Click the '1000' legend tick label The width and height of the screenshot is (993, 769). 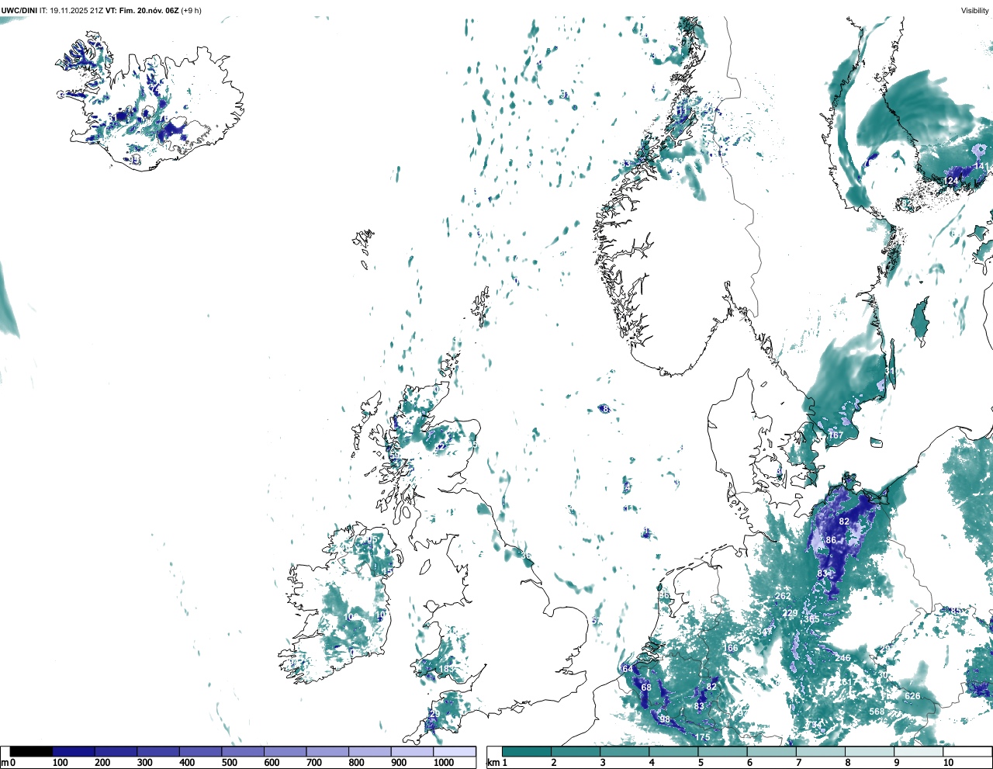click(444, 763)
